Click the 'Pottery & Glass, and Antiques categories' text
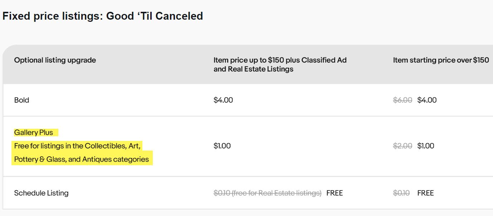 pyautogui.click(x=82, y=159)
